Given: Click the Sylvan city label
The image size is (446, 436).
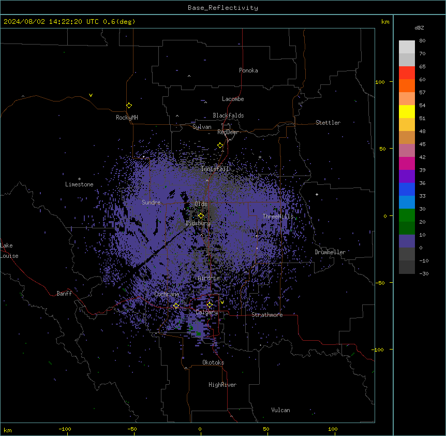Looking at the screenshot, I should tap(202, 127).
